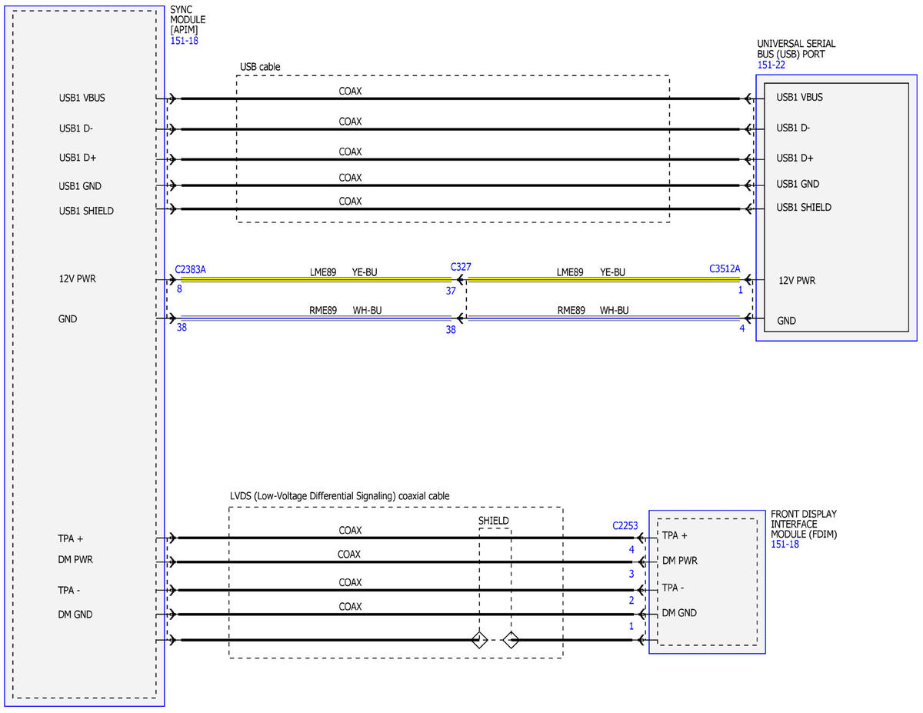Click 'USB1 D-' inside the USB port box

tap(793, 128)
